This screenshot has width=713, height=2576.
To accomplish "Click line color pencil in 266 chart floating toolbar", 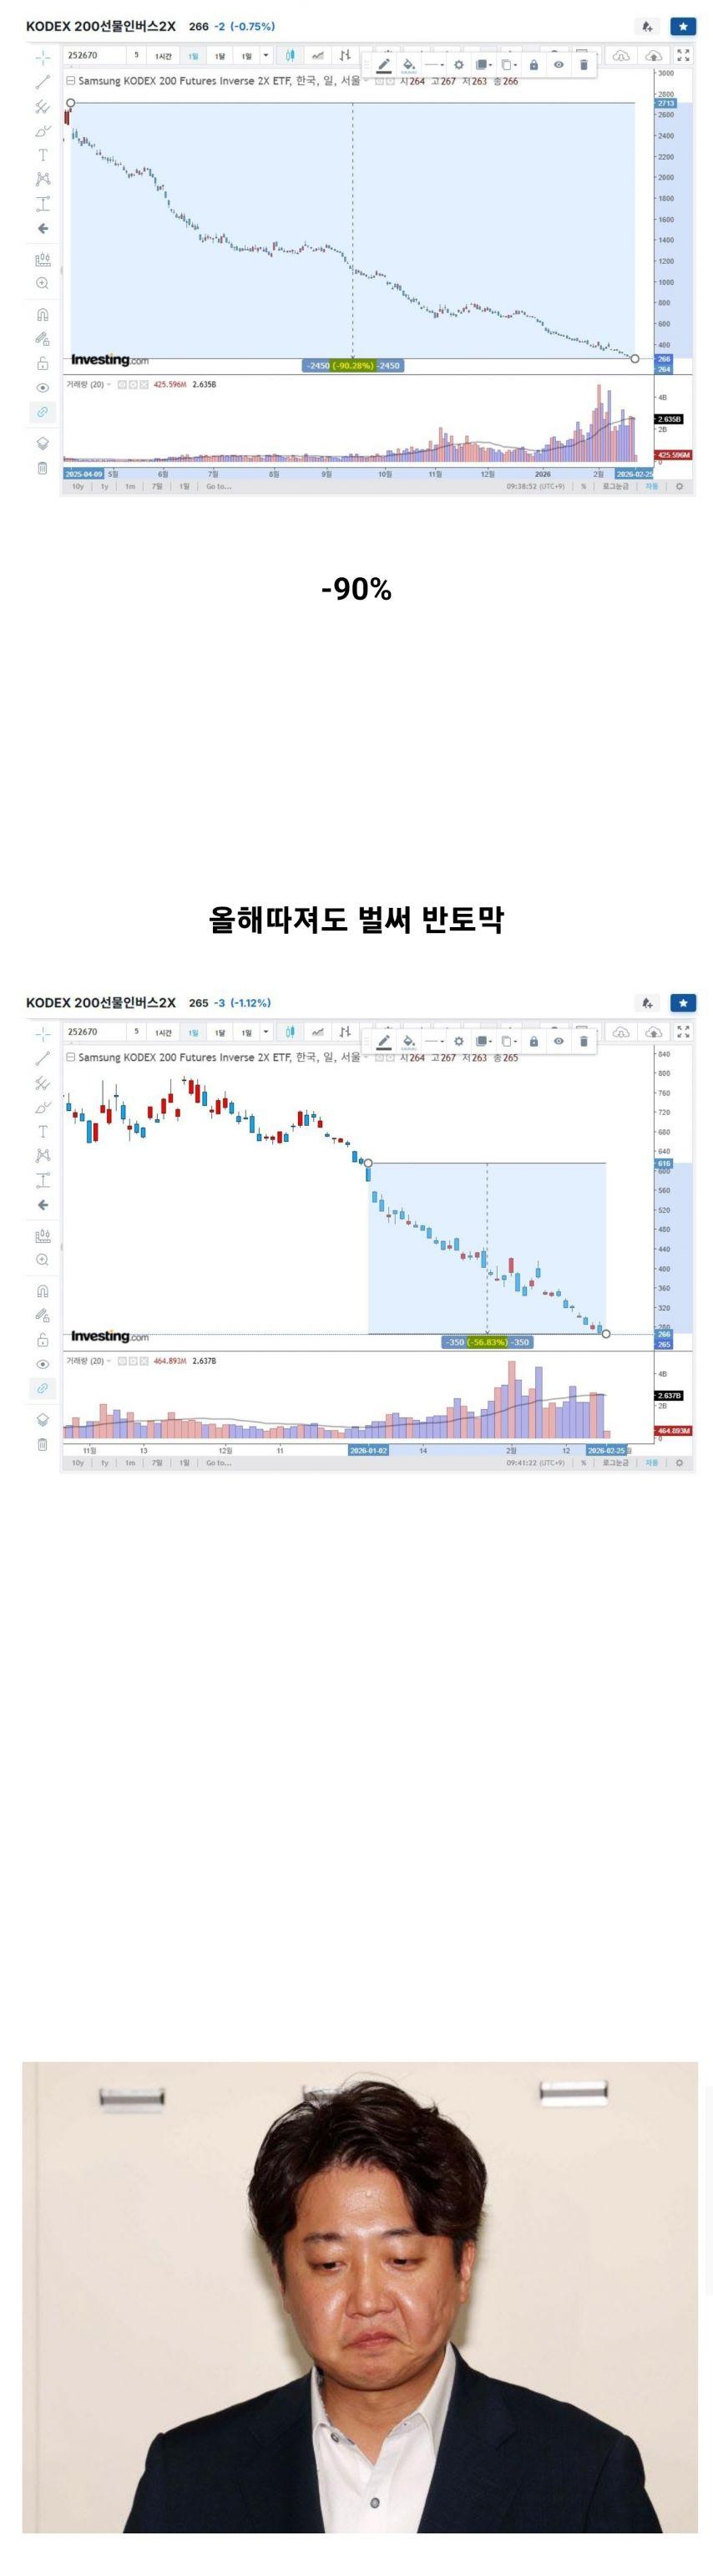I will point(384,65).
